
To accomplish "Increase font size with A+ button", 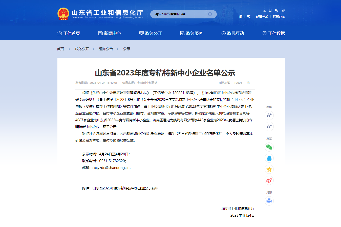I will (269, 115).
